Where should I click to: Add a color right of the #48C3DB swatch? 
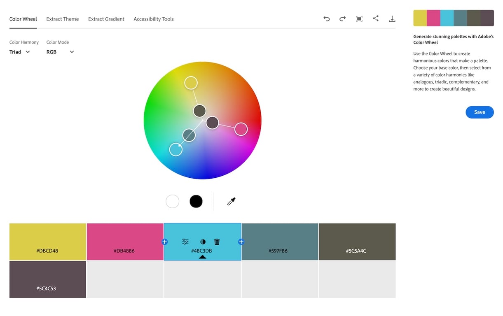241,242
